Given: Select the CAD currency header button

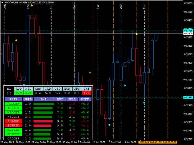Looking at the screenshot, I should click(x=48, y=89).
